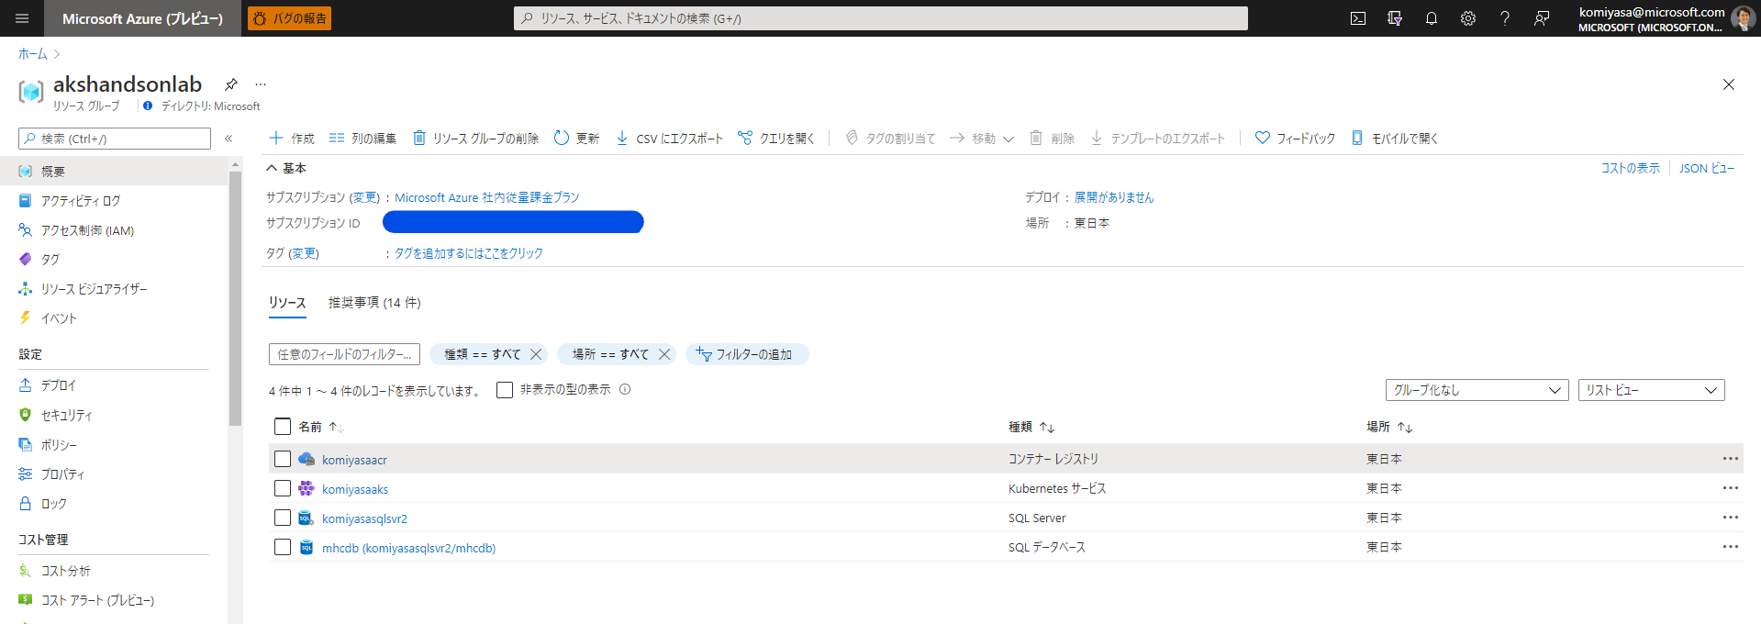Click 更新 refresh toolbar button

pyautogui.click(x=576, y=139)
